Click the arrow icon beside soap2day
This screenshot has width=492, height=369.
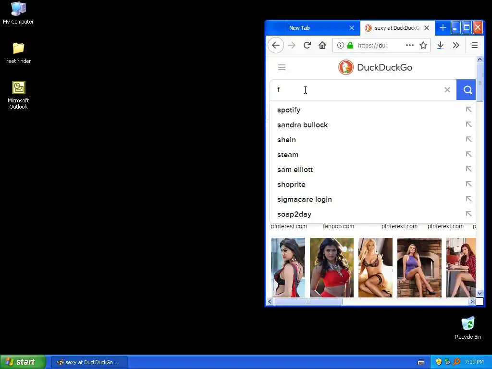pyautogui.click(x=468, y=214)
